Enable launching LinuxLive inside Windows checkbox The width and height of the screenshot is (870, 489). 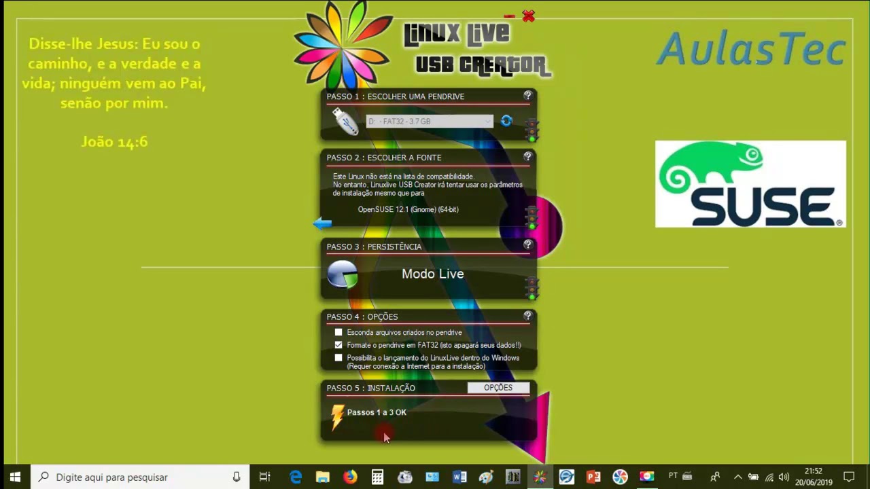[x=338, y=358]
